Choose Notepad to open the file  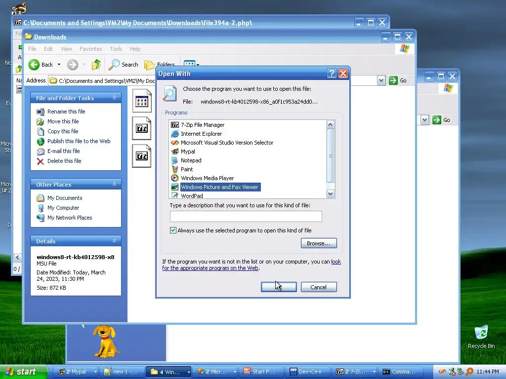186,160
